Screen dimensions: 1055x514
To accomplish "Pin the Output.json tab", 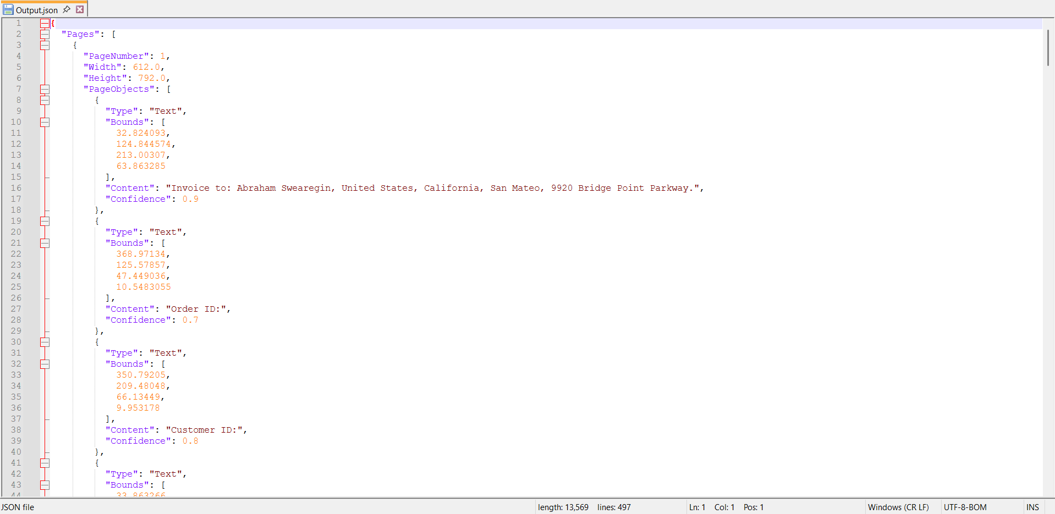I will pos(67,9).
